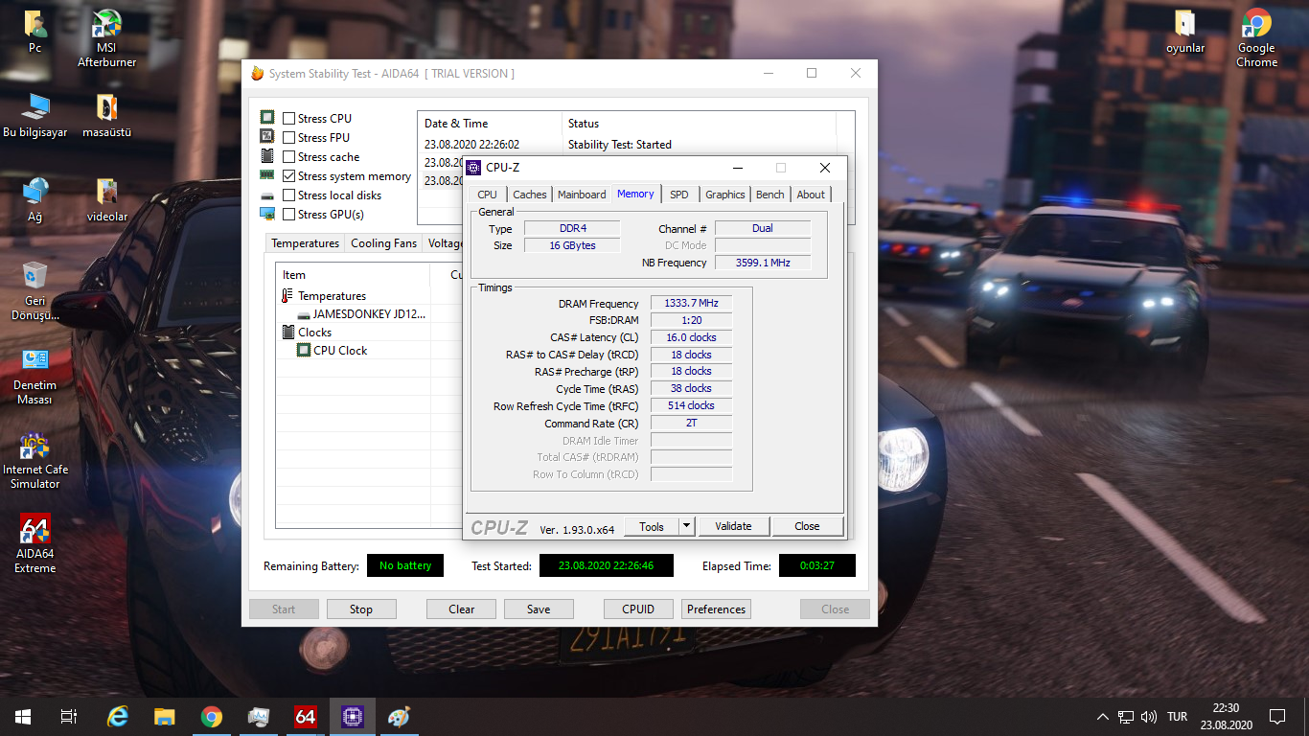
Task: Click the Clear button in AIDA64
Action: pos(461,609)
